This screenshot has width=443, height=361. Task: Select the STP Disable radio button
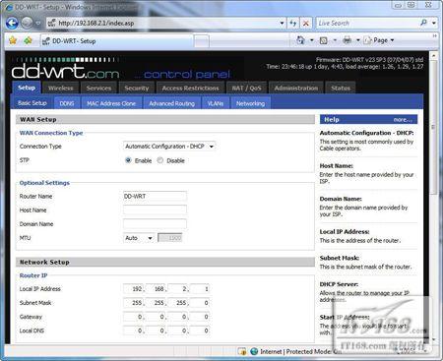click(160, 160)
